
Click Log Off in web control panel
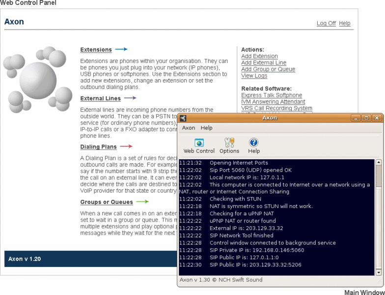pyautogui.click(x=326, y=24)
